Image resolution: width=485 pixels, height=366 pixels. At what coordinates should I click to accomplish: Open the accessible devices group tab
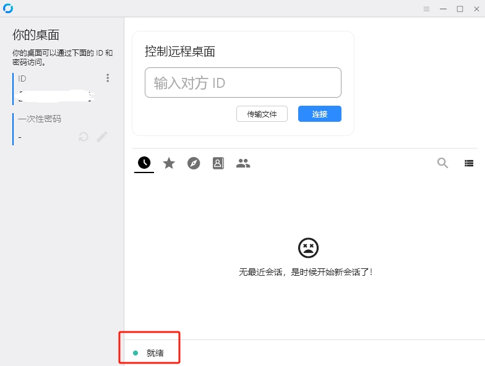(x=243, y=163)
